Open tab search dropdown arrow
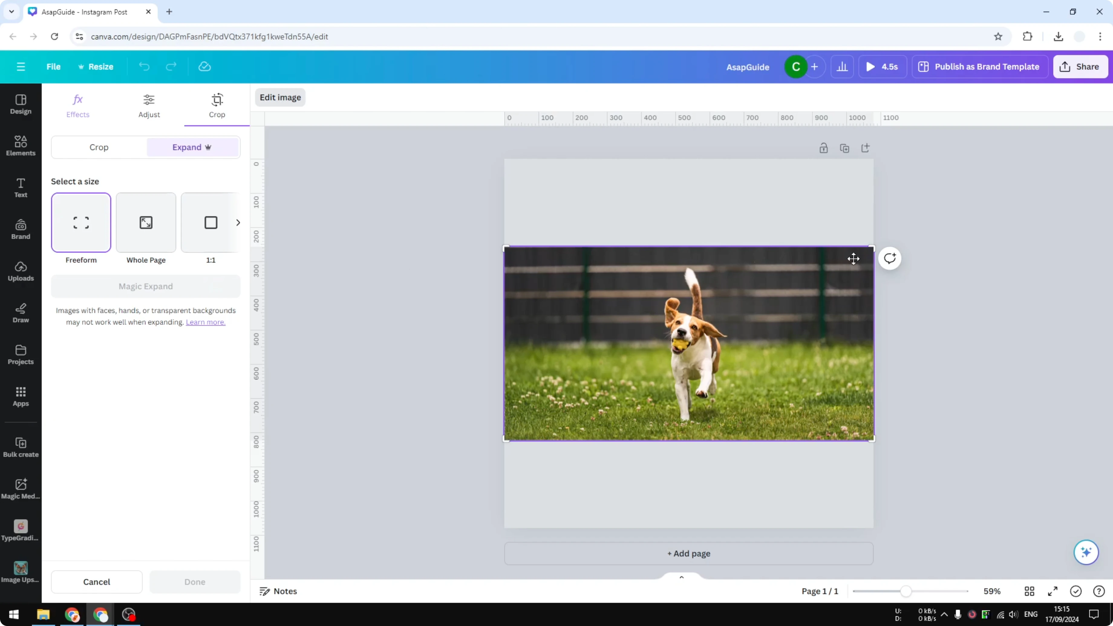The height and width of the screenshot is (626, 1113). tap(12, 12)
